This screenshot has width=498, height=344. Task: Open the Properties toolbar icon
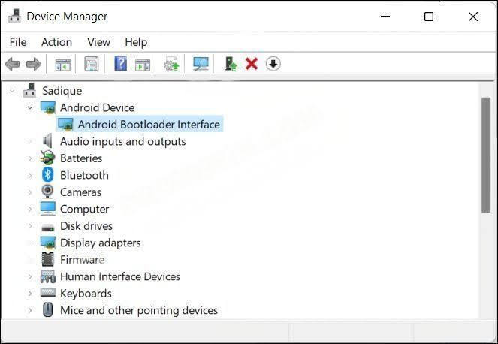92,64
